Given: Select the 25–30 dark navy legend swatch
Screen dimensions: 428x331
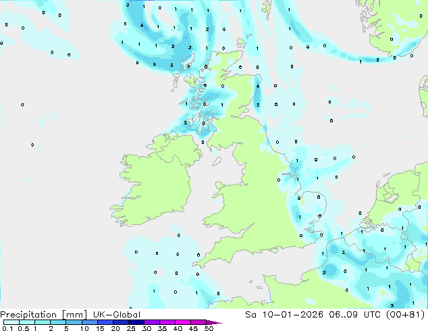Looking at the screenshot, I should tap(136, 322).
